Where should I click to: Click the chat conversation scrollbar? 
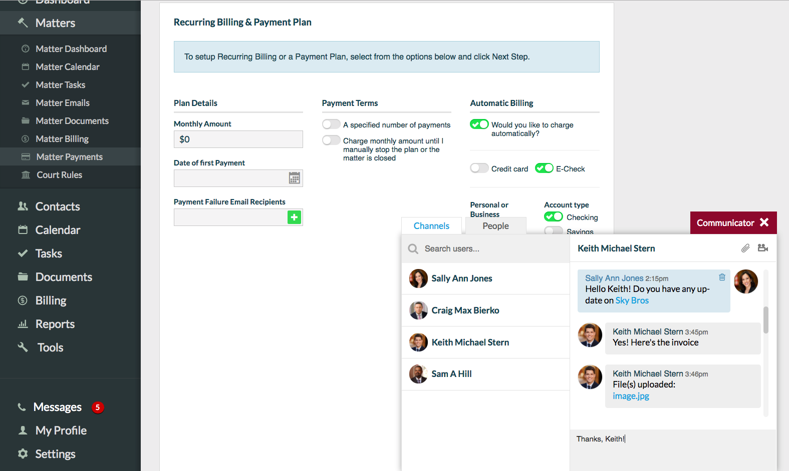[x=765, y=320]
